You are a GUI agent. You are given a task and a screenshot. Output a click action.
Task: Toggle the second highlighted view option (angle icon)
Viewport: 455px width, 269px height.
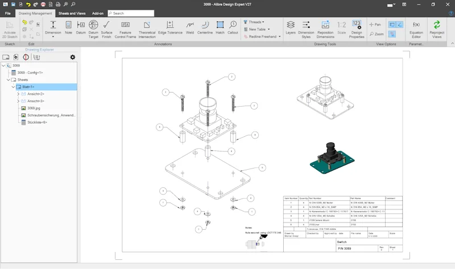click(x=400, y=24)
